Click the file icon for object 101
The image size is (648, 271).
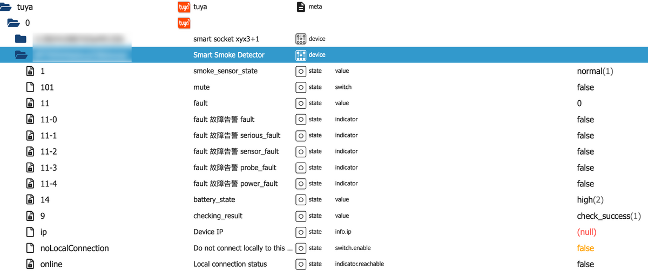click(30, 87)
